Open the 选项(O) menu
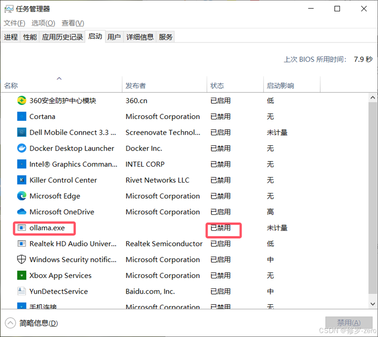Image resolution: width=378 pixels, height=337 pixels. pos(43,23)
